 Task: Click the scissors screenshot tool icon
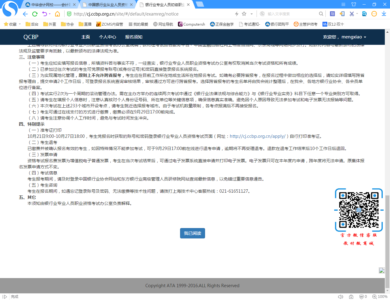coord(352,14)
